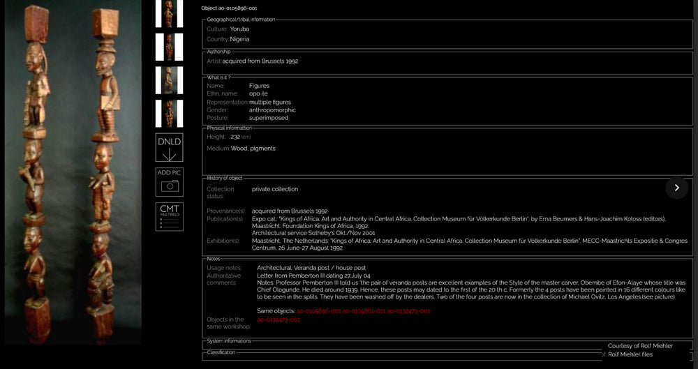Select the third figure thumbnail
This screenshot has width=698, height=369.
169,80
